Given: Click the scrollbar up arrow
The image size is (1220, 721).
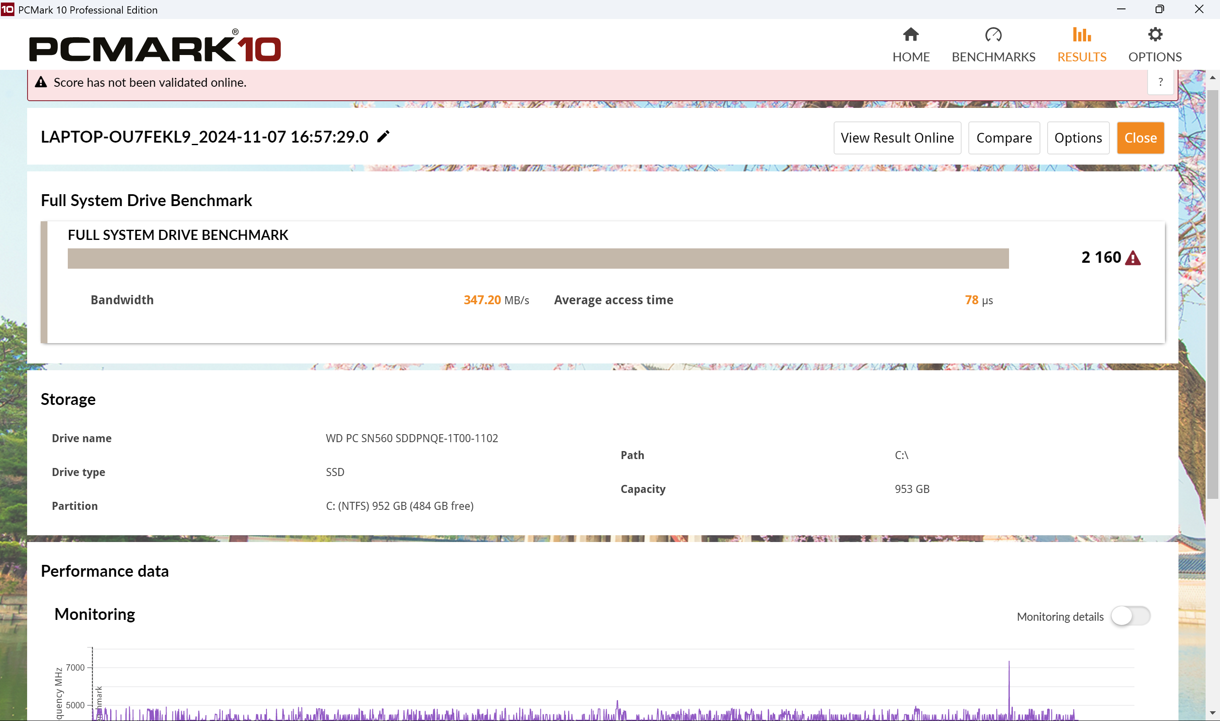Looking at the screenshot, I should (1212, 78).
